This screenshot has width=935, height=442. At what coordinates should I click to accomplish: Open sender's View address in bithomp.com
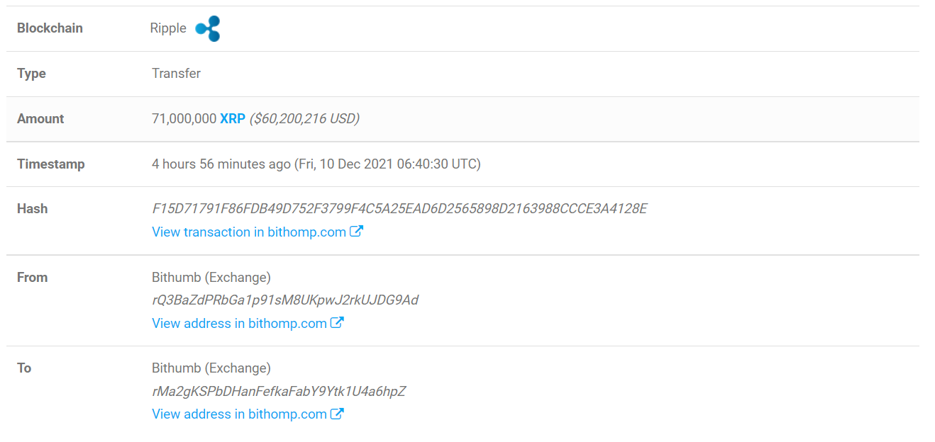point(239,323)
